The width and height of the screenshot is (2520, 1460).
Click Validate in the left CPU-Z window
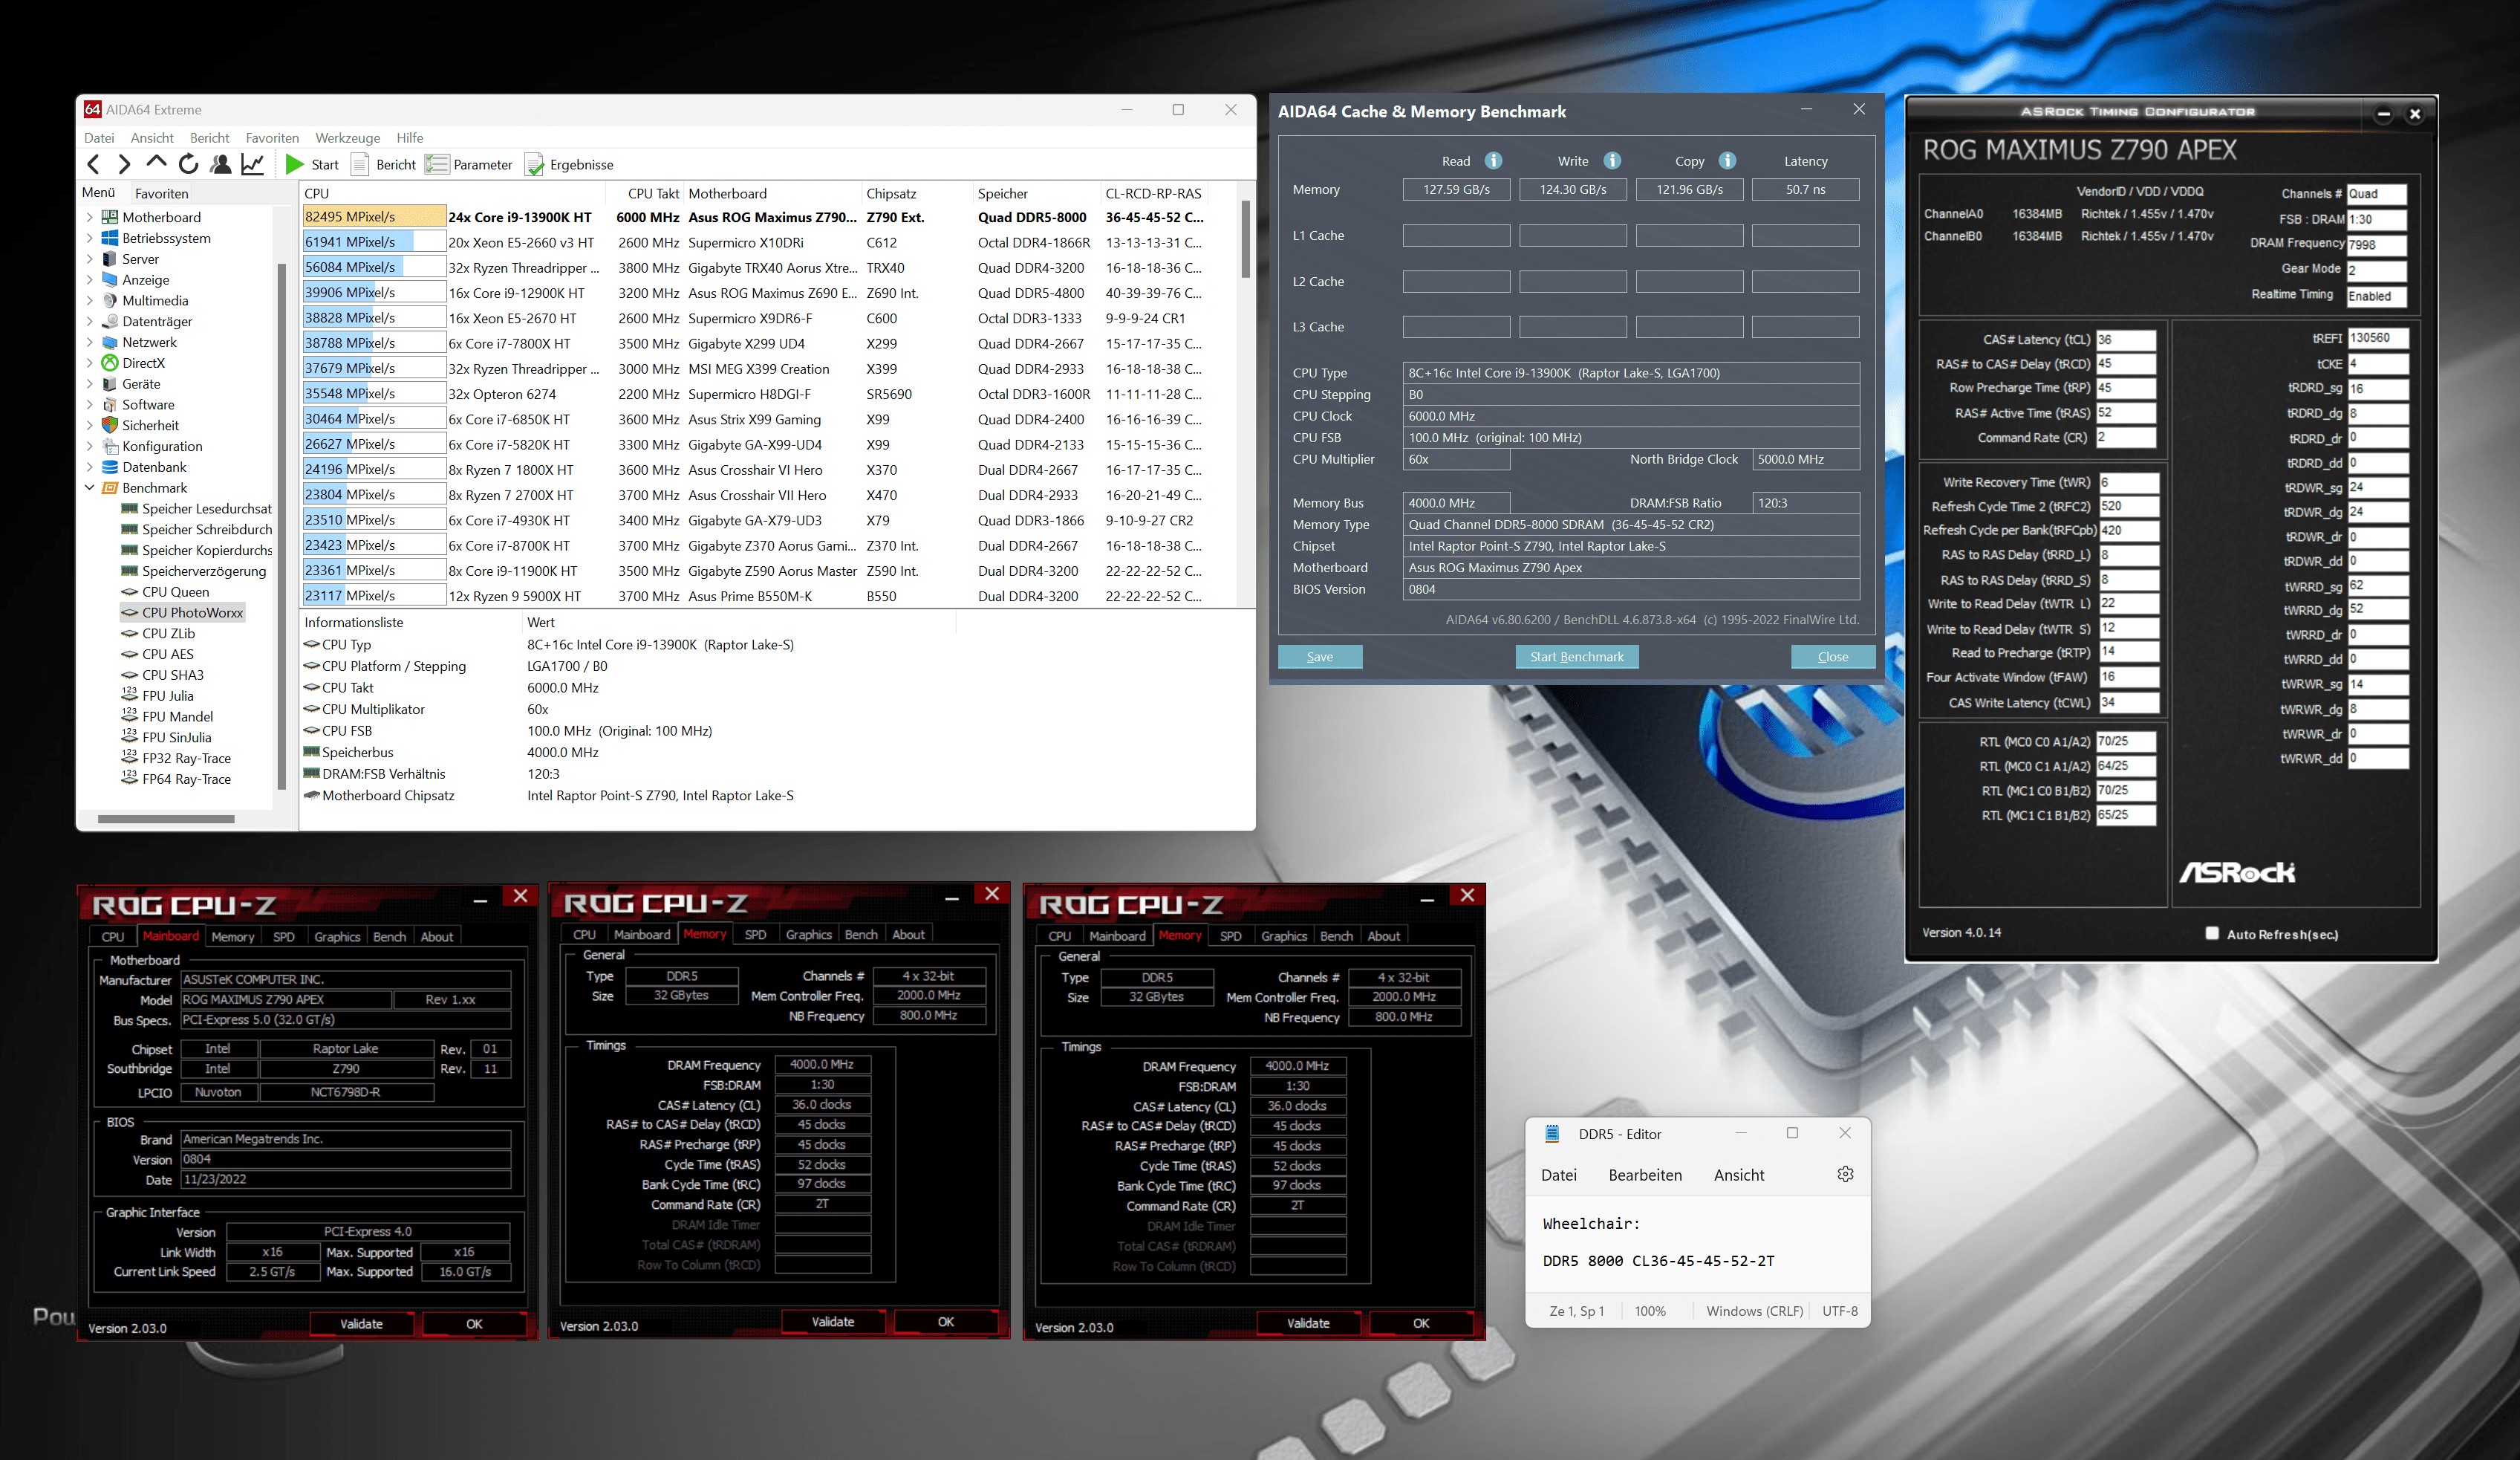point(361,1324)
